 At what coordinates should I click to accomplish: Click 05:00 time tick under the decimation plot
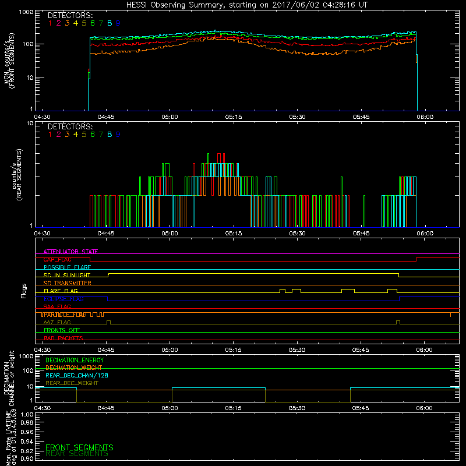coord(170,408)
